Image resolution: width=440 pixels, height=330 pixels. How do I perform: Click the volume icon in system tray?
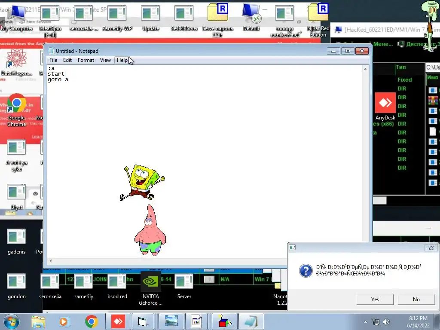386,322
